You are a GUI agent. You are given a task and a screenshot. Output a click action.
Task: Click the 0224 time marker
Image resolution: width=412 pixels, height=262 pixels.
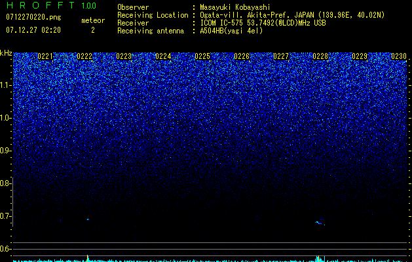tap(163, 56)
